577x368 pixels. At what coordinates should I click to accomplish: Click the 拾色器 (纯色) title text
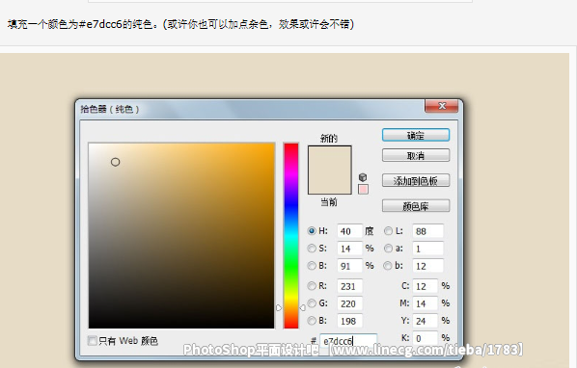tap(110, 109)
